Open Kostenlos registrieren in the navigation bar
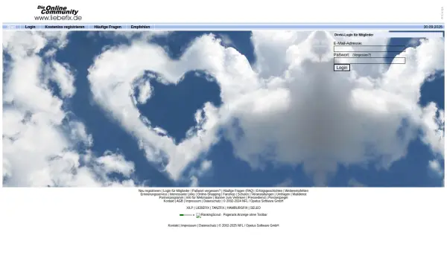This screenshot has width=447, height=279. 65,27
